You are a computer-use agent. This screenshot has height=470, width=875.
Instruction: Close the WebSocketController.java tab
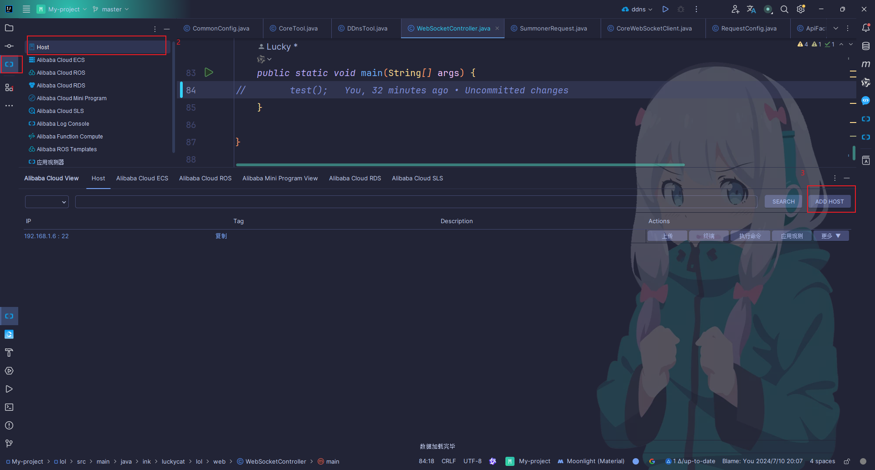point(497,28)
